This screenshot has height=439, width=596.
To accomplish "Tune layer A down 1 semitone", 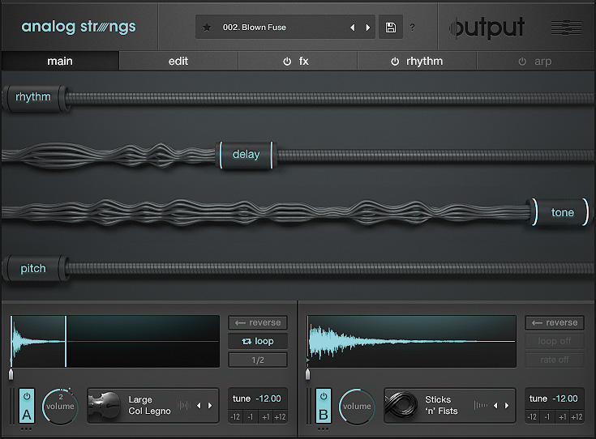I will tap(250, 417).
